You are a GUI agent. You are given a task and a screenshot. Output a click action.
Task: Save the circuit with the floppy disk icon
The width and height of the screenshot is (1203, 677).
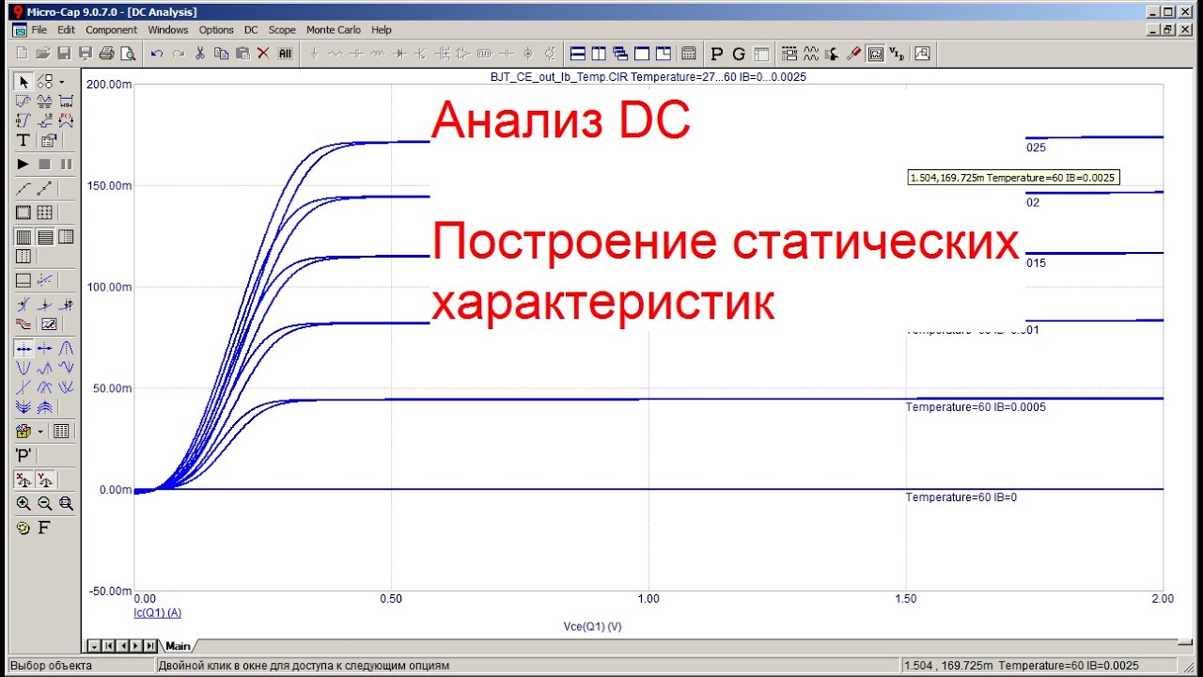[65, 54]
